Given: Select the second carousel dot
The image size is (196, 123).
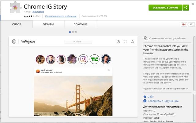Looking at the screenshot, I should [73, 32].
